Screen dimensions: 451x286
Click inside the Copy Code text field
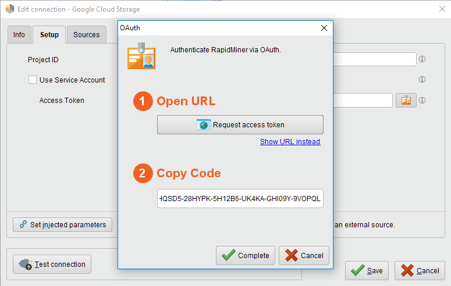pyautogui.click(x=240, y=199)
